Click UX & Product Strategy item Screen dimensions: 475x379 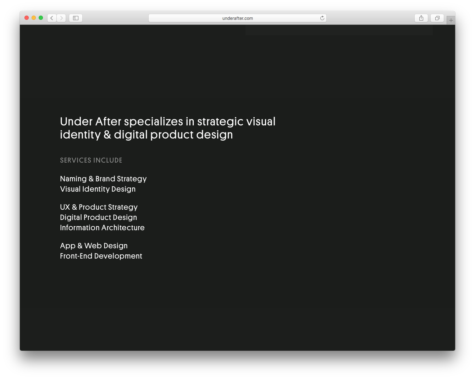tap(99, 207)
